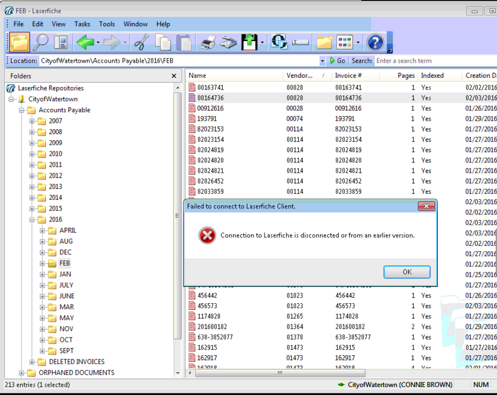
Task: Open the Window menu
Action: 135,24
